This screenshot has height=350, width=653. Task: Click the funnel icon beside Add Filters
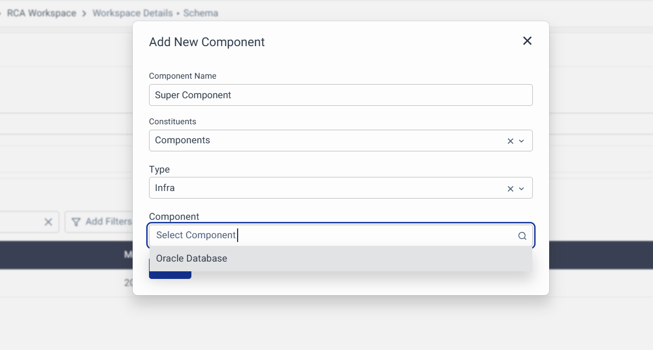tap(76, 222)
